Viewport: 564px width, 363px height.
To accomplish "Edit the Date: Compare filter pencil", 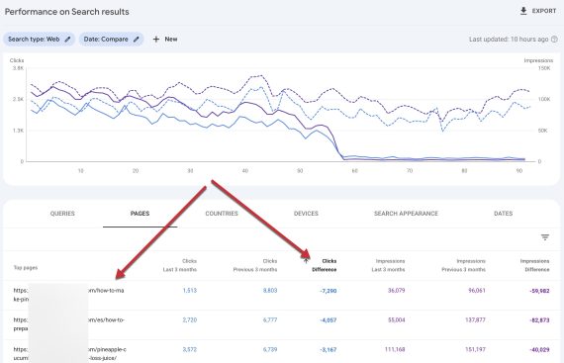I will [136, 40].
